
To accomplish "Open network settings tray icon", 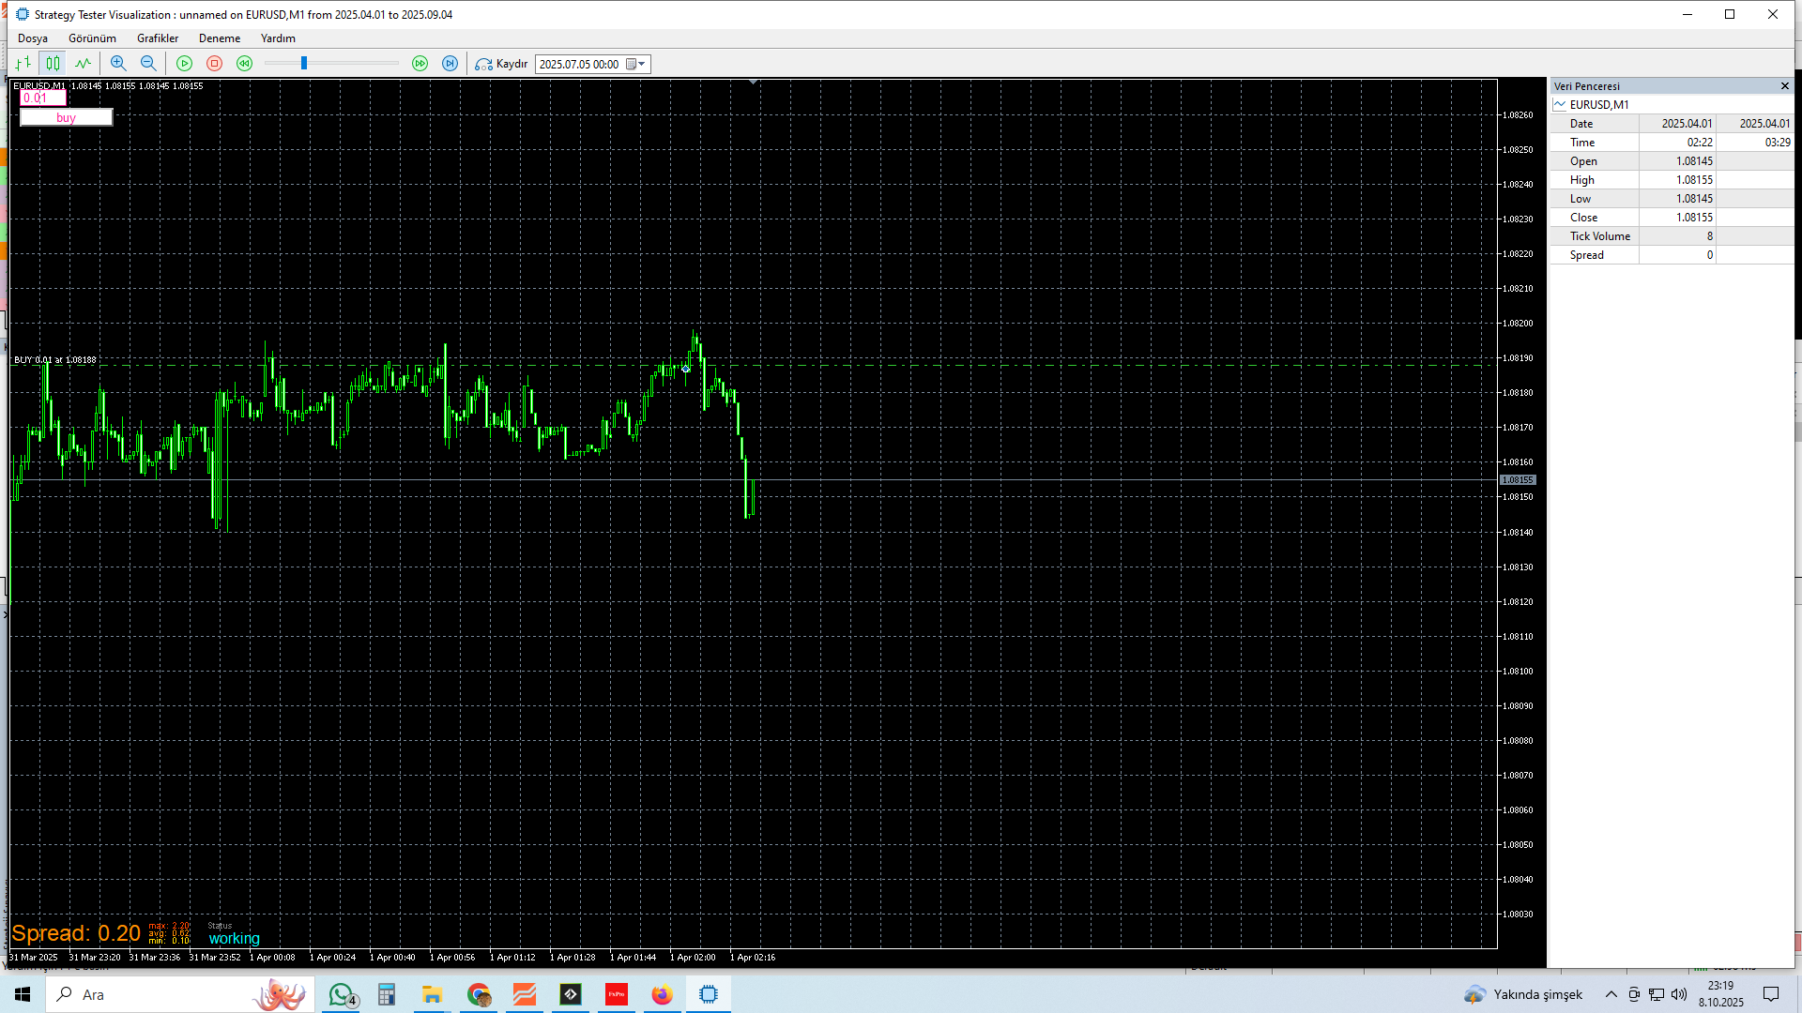I will [x=1657, y=994].
